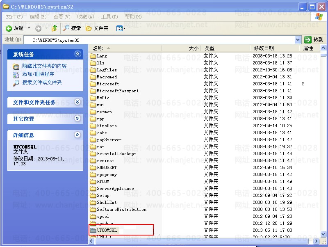Click search for files or folders link

pyautogui.click(x=42, y=82)
